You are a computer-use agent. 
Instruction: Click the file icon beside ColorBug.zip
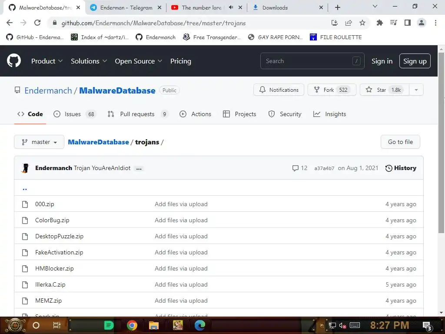click(25, 220)
